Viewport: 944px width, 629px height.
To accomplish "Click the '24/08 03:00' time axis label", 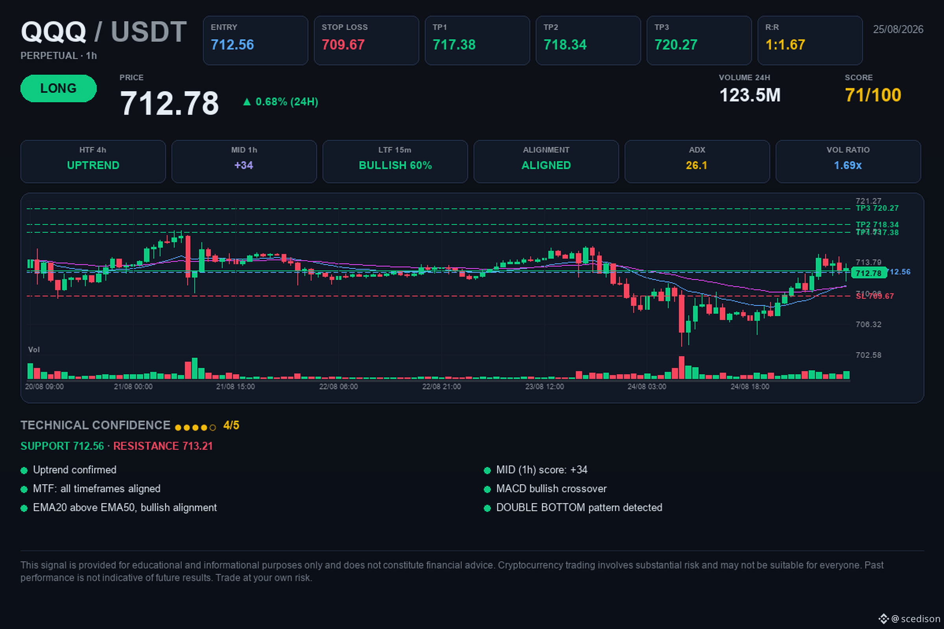I will tap(647, 387).
